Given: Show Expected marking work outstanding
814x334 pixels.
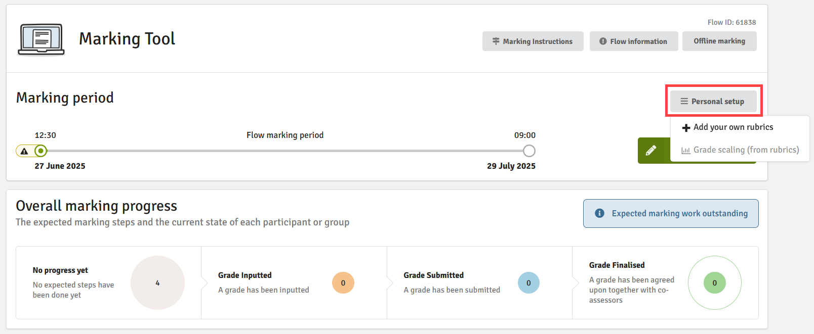Looking at the screenshot, I should [x=671, y=213].
